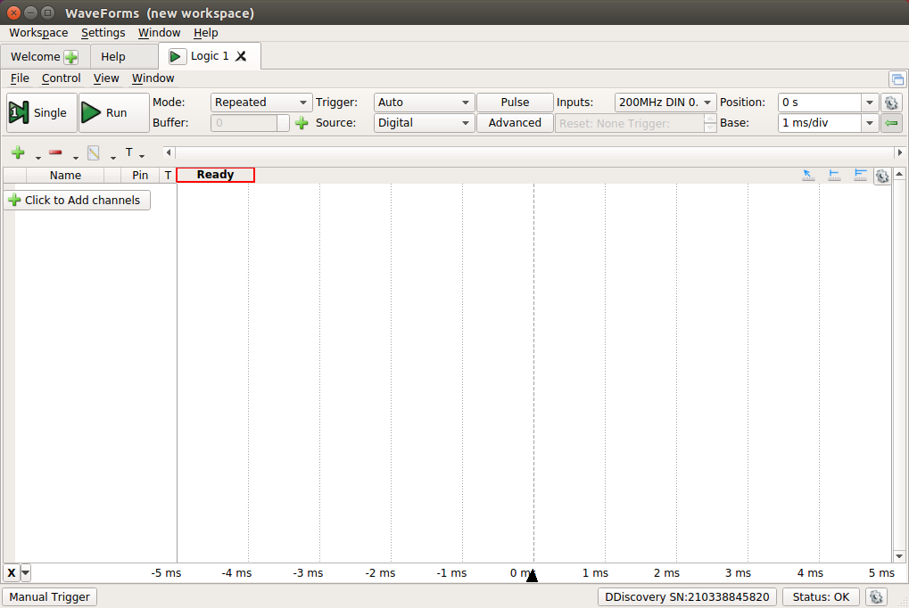The width and height of the screenshot is (909, 608).
Task: Open the status bar gear icon
Action: 876,596
